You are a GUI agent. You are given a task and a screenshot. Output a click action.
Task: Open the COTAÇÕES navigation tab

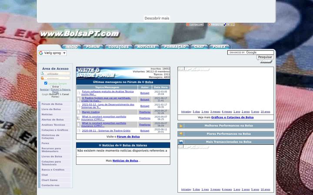pyautogui.click(x=119, y=47)
